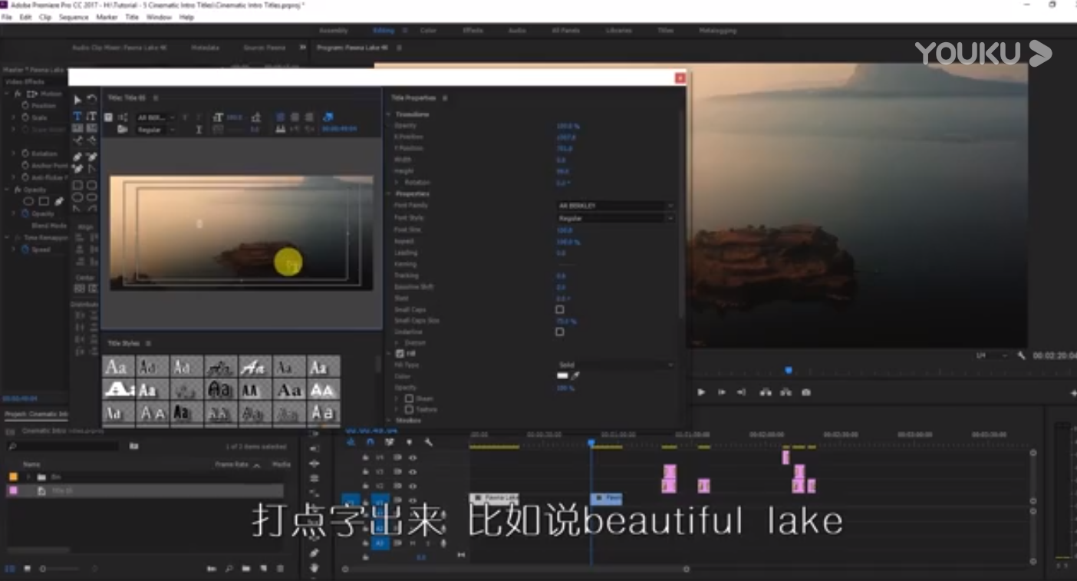Open the playback resolution 1/4 dropdown
The width and height of the screenshot is (1077, 581).
(x=991, y=356)
